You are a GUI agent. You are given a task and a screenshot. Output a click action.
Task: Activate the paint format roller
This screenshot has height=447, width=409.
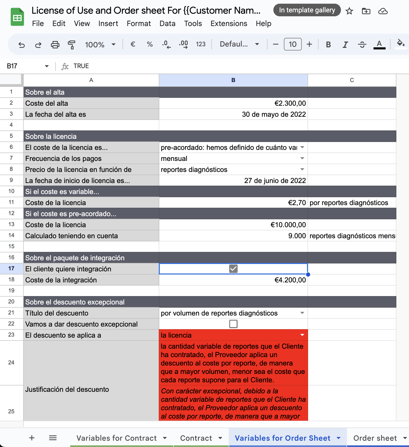click(71, 45)
